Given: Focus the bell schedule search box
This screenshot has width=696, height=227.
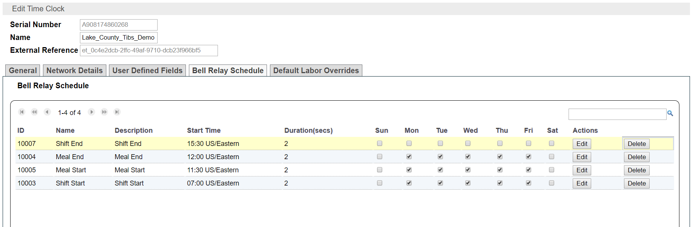Looking at the screenshot, I should pyautogui.click(x=617, y=114).
